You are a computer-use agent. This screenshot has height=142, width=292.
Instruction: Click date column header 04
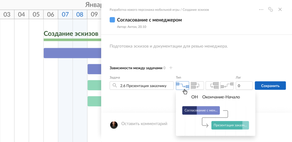click(x=22, y=14)
